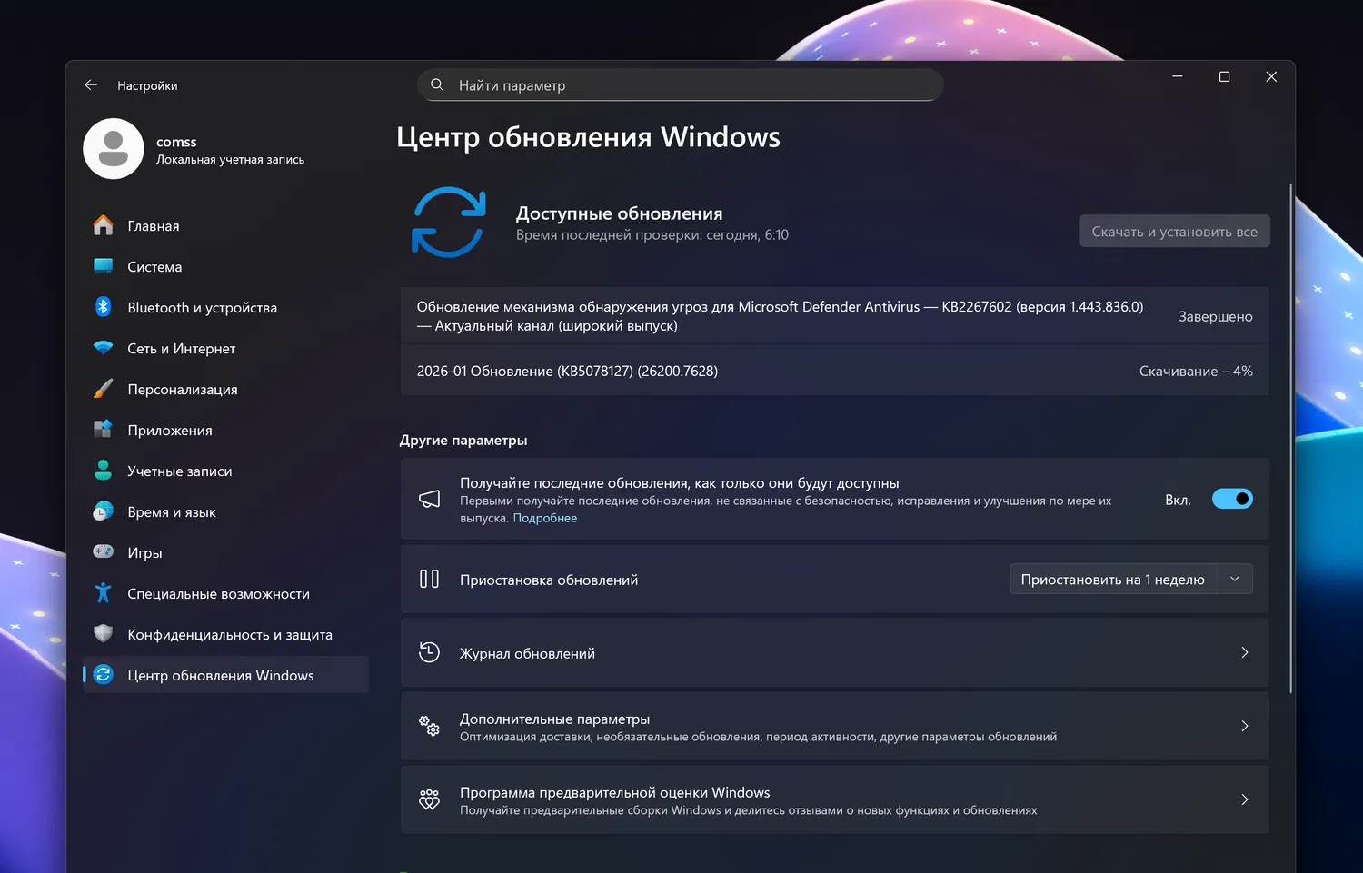Click Приостановить на 1 неделю button
The width and height of the screenshot is (1363, 873).
coord(1113,579)
